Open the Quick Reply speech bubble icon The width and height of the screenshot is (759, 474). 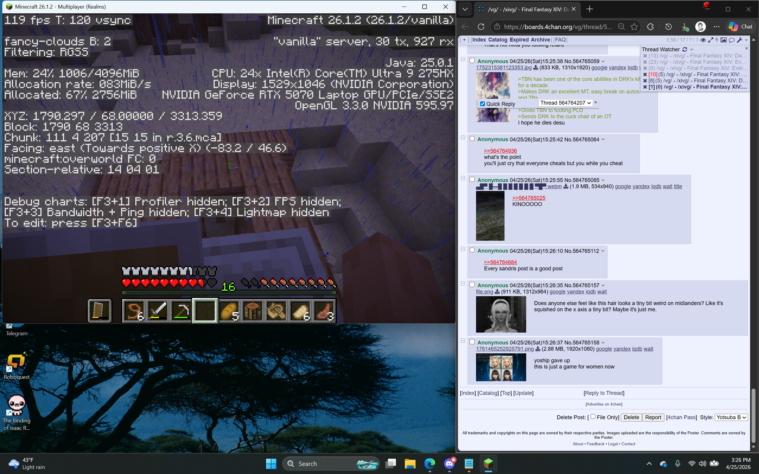pos(732,40)
